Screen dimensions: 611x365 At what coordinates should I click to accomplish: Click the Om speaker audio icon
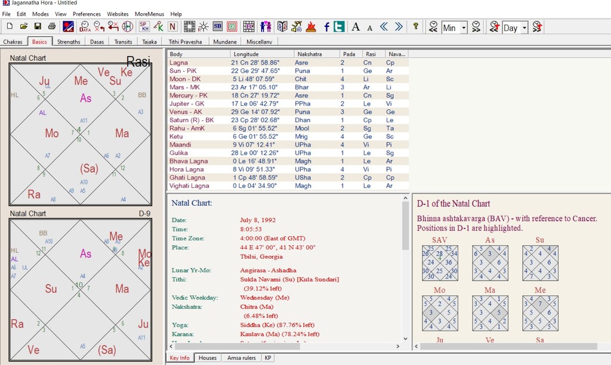pos(297,26)
